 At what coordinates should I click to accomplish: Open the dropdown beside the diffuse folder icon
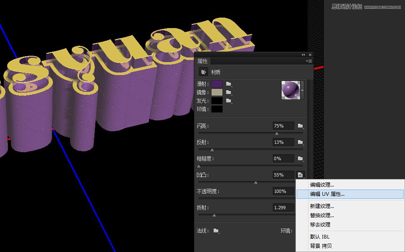click(231, 87)
